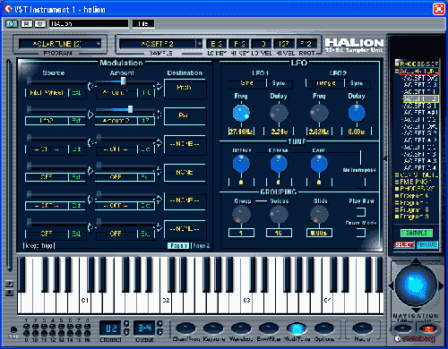This screenshot has height=349, width=448.
Task: Open the Pan destination selector
Action: (185, 115)
